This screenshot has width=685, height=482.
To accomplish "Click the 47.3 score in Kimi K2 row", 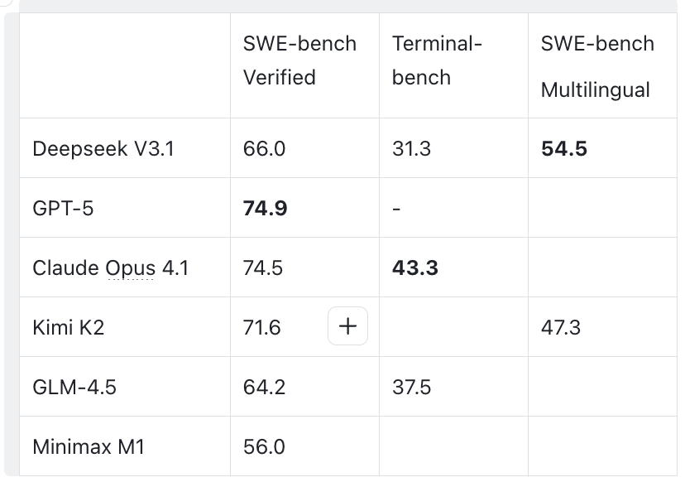I will [561, 328].
